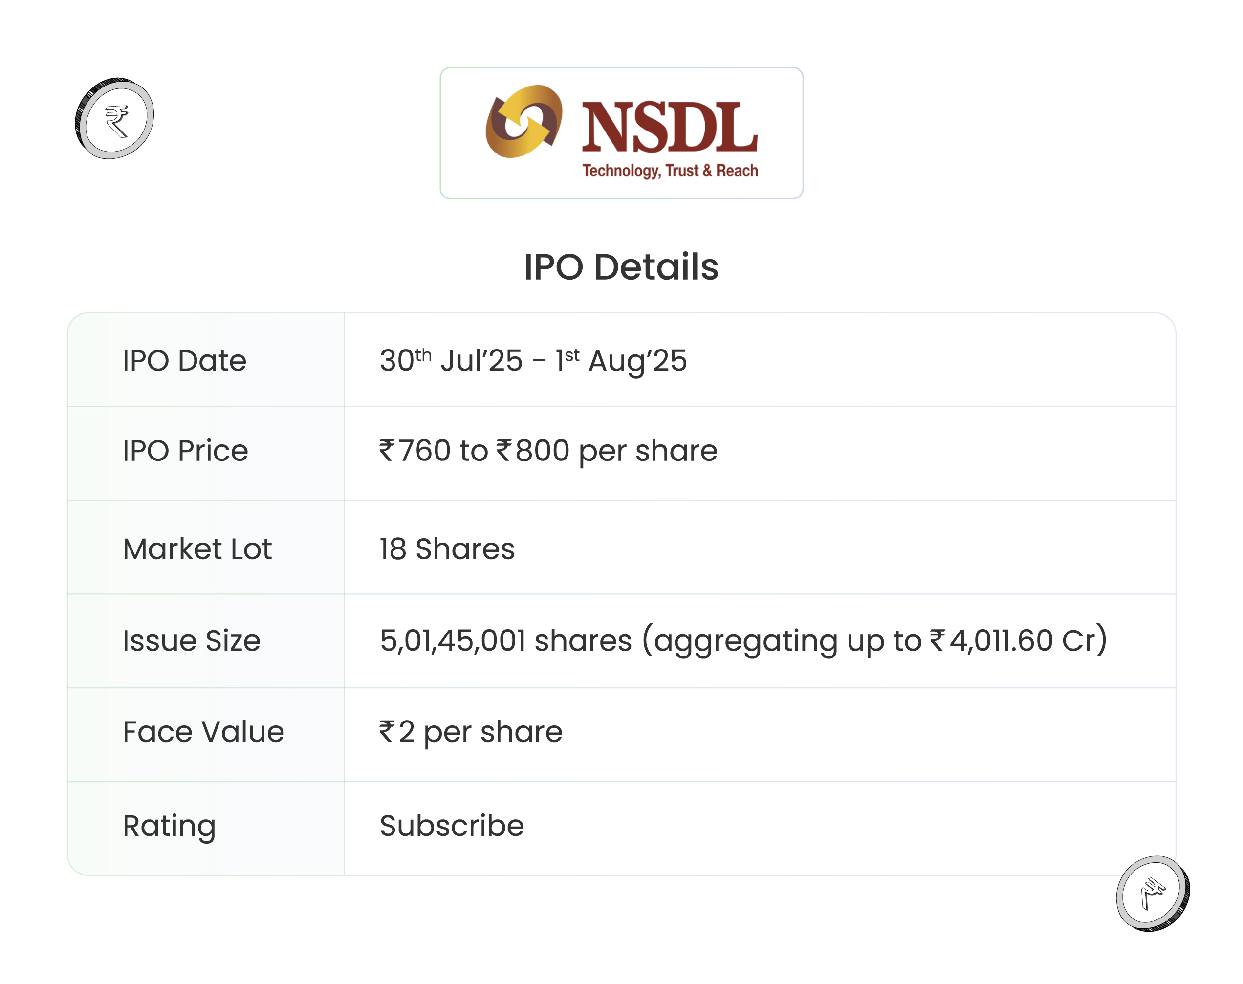The image size is (1243, 984).
Task: Select the "Issue Size" row label
Action: 191,641
